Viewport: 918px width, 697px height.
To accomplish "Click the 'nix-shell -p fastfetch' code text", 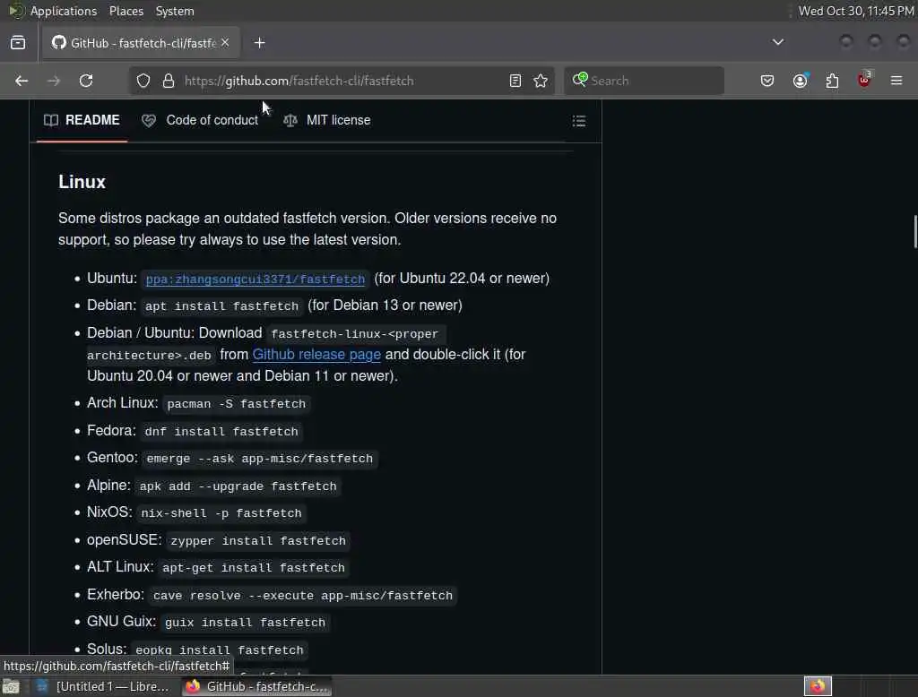I will [221, 513].
